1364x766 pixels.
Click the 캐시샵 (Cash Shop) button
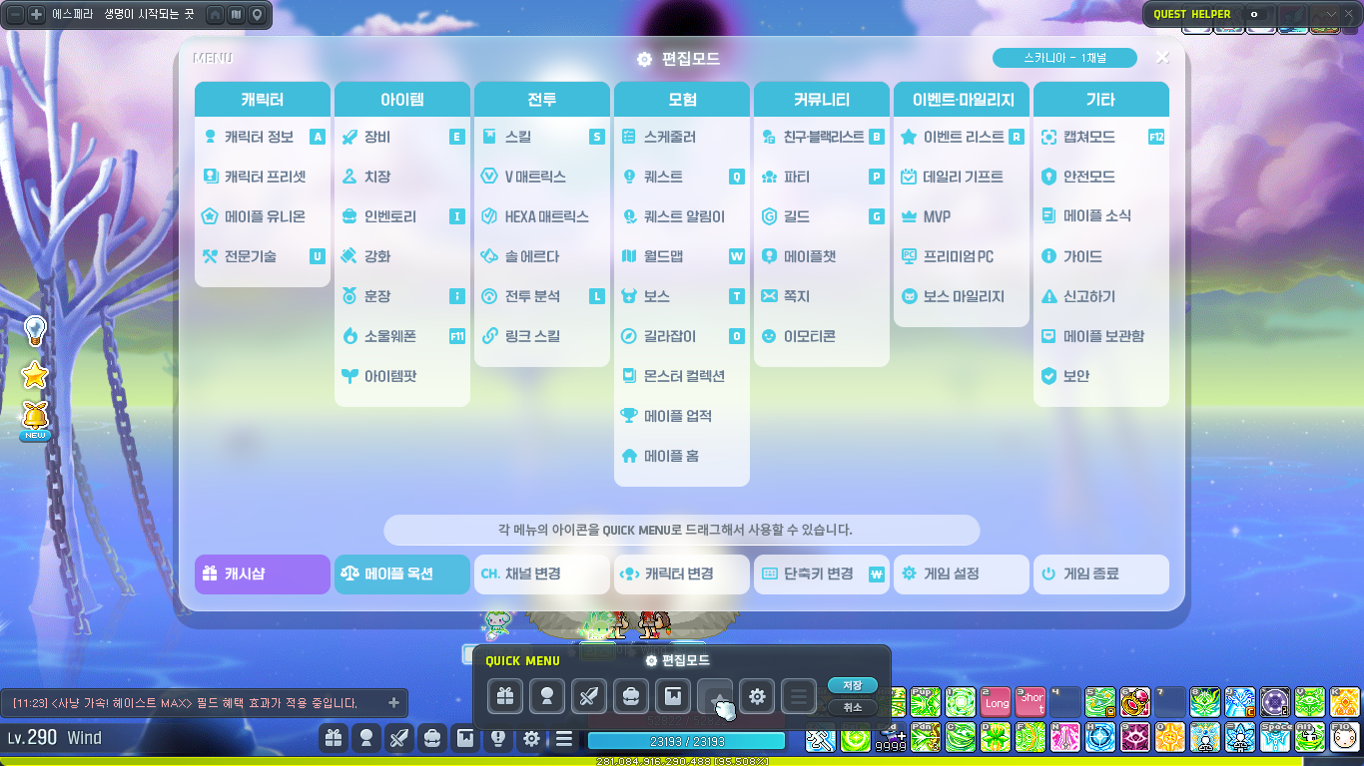[262, 574]
